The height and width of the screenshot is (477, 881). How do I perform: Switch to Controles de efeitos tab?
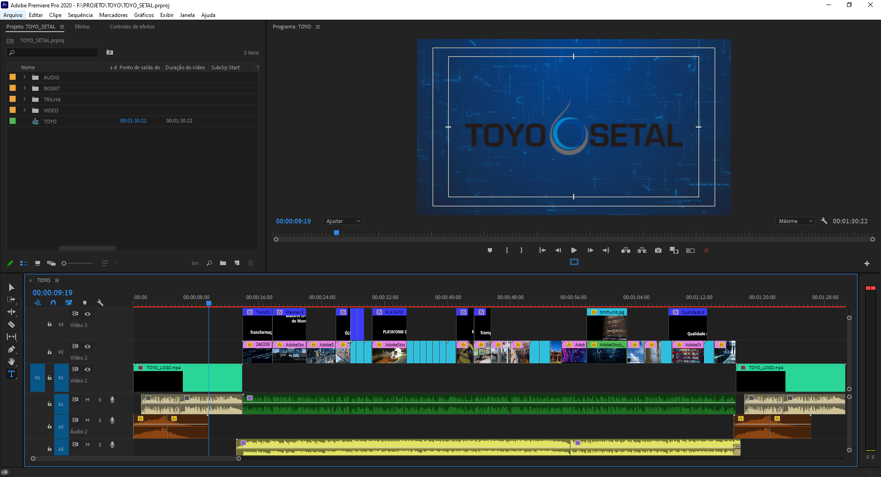pos(132,27)
